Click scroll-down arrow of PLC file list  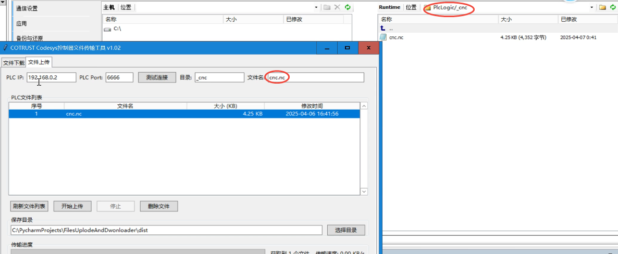[x=364, y=191]
